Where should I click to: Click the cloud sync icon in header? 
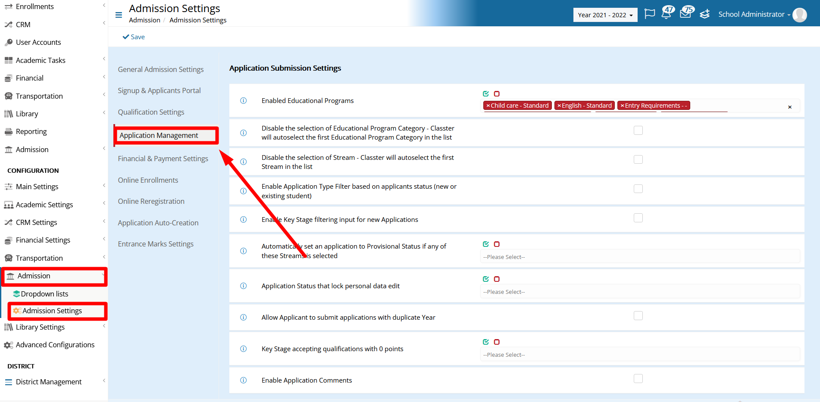pos(704,14)
